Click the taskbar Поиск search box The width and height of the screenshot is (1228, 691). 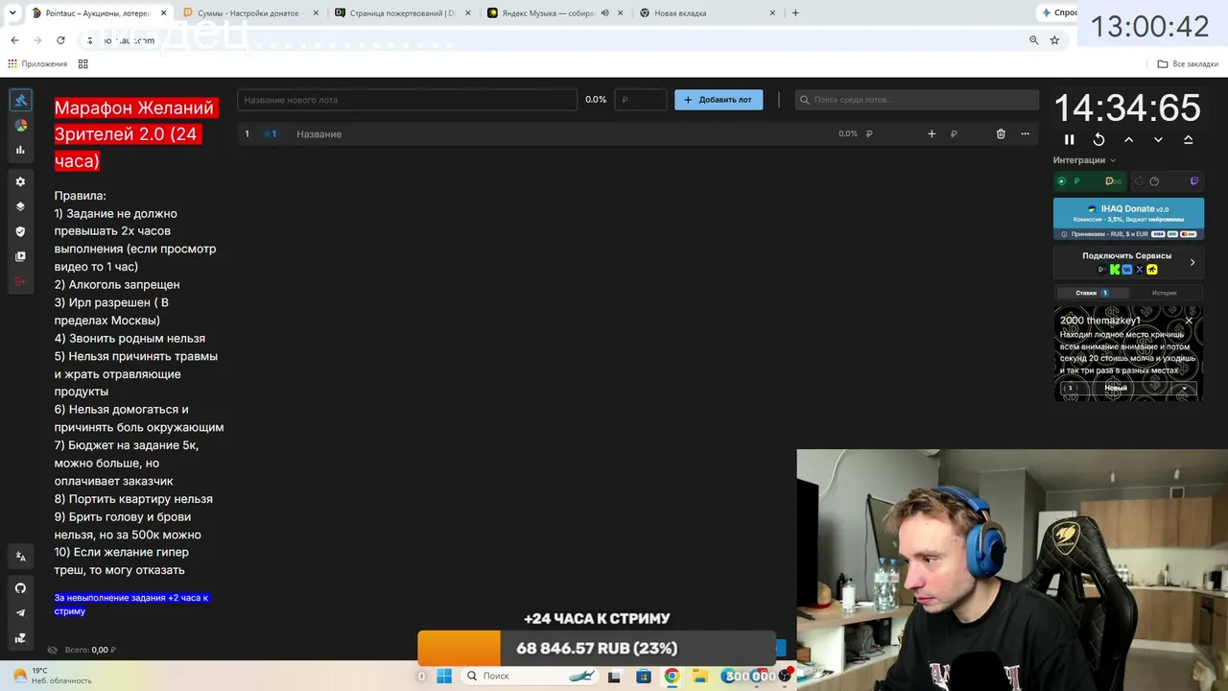tap(531, 676)
